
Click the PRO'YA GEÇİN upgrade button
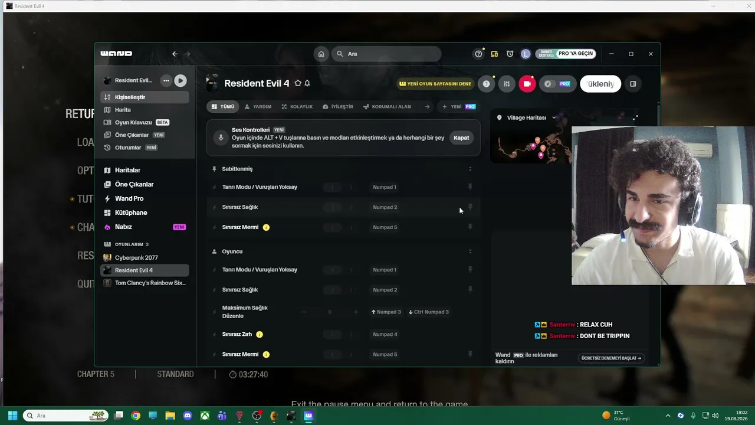pos(576,54)
